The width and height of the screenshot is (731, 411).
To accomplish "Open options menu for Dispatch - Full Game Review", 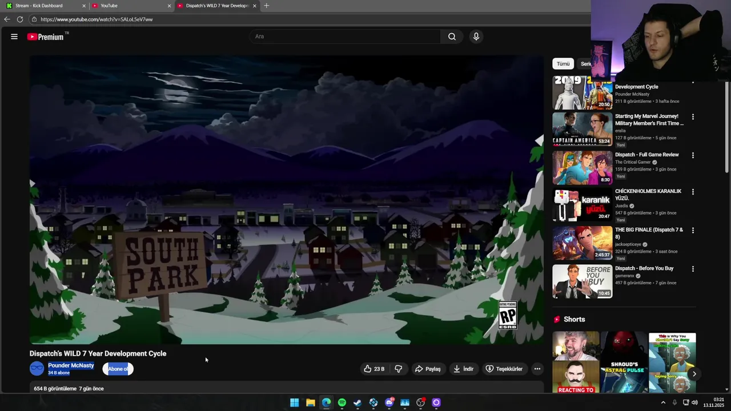I will coord(693,155).
